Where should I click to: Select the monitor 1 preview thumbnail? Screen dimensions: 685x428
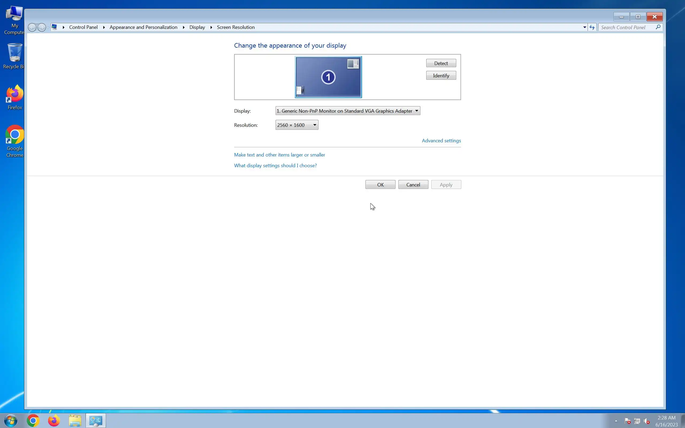pyautogui.click(x=328, y=77)
